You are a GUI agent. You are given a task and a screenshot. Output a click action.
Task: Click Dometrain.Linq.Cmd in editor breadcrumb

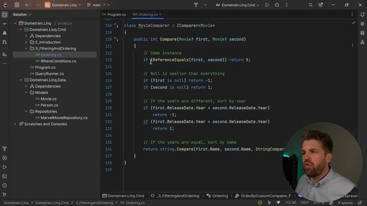pos(123,196)
